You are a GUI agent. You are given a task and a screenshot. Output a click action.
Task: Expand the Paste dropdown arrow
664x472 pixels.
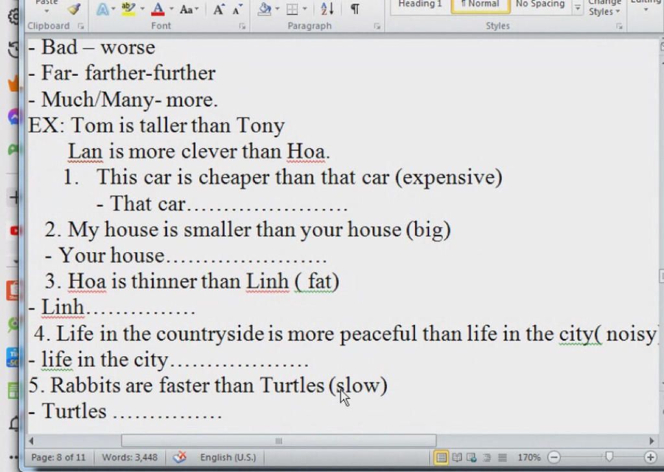click(47, 12)
